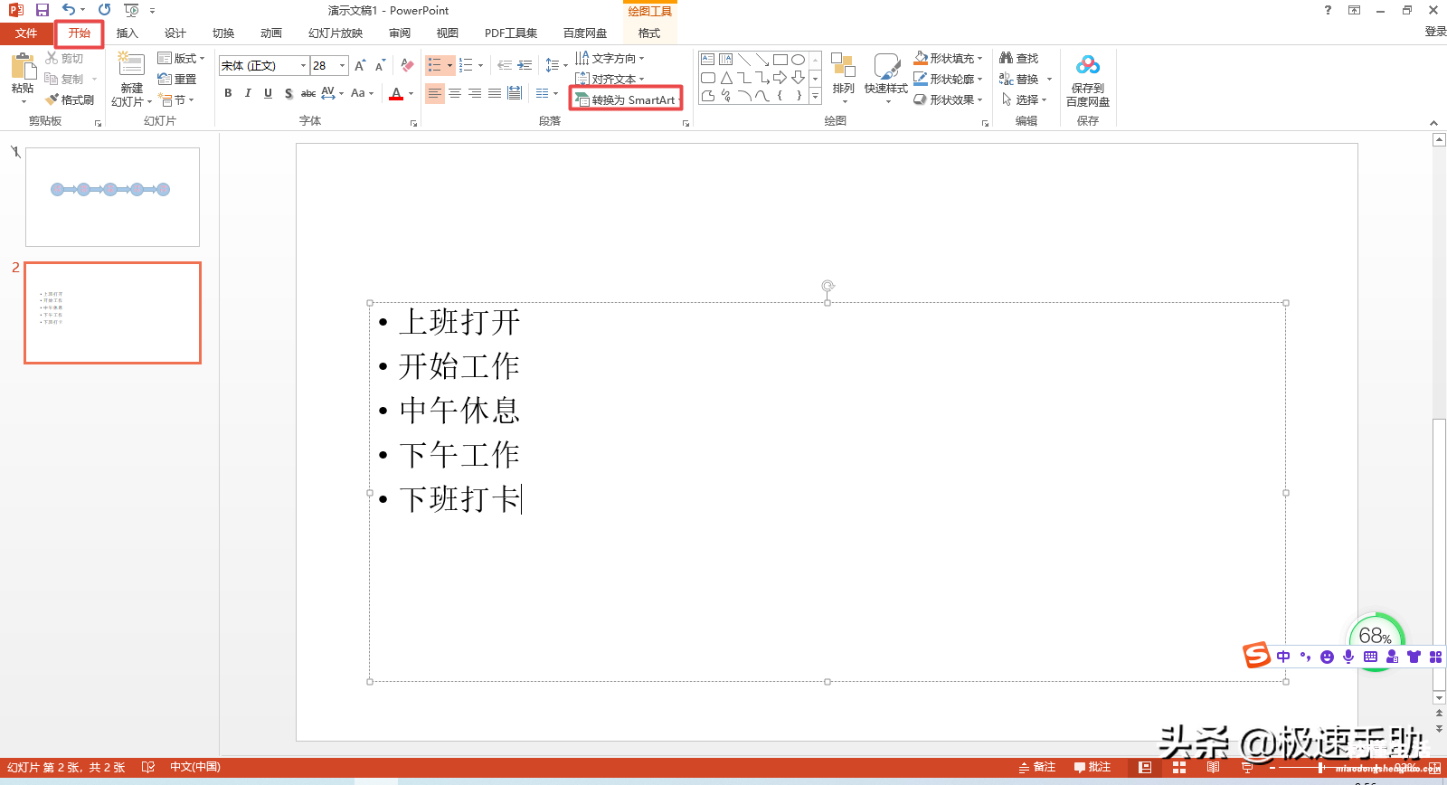Click the vertical scrollbar down arrow
The width and height of the screenshot is (1447, 785).
pos(1439,698)
